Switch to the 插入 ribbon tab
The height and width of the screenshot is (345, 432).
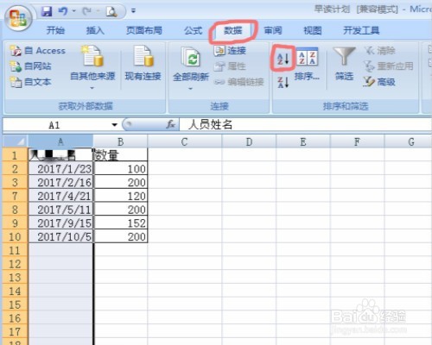pyautogui.click(x=95, y=30)
